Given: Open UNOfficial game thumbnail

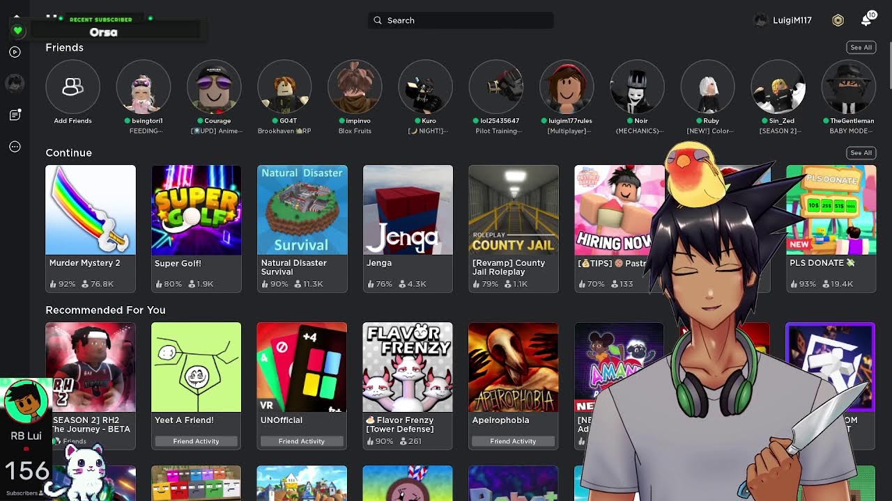Looking at the screenshot, I should click(302, 367).
